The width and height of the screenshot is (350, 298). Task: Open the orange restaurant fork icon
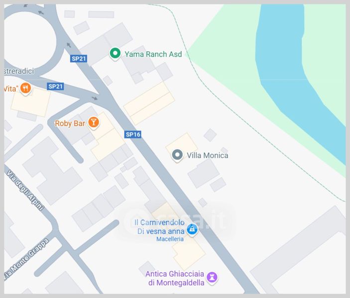tap(26, 88)
